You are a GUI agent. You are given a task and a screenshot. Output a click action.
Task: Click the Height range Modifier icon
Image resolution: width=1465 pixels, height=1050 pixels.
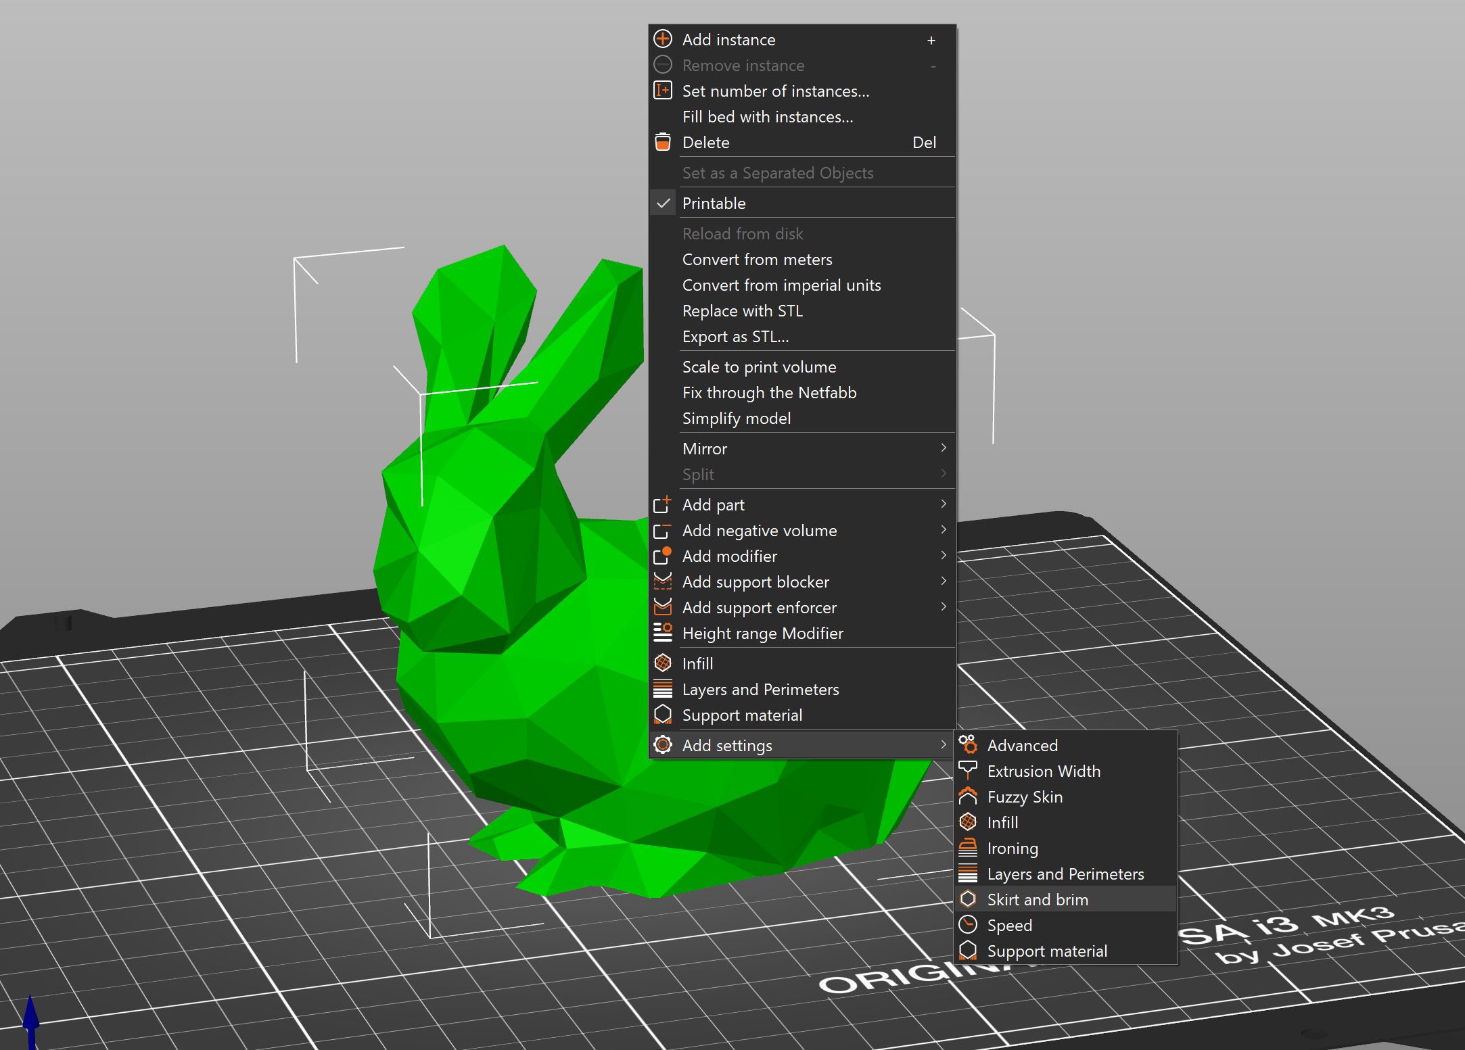point(663,633)
